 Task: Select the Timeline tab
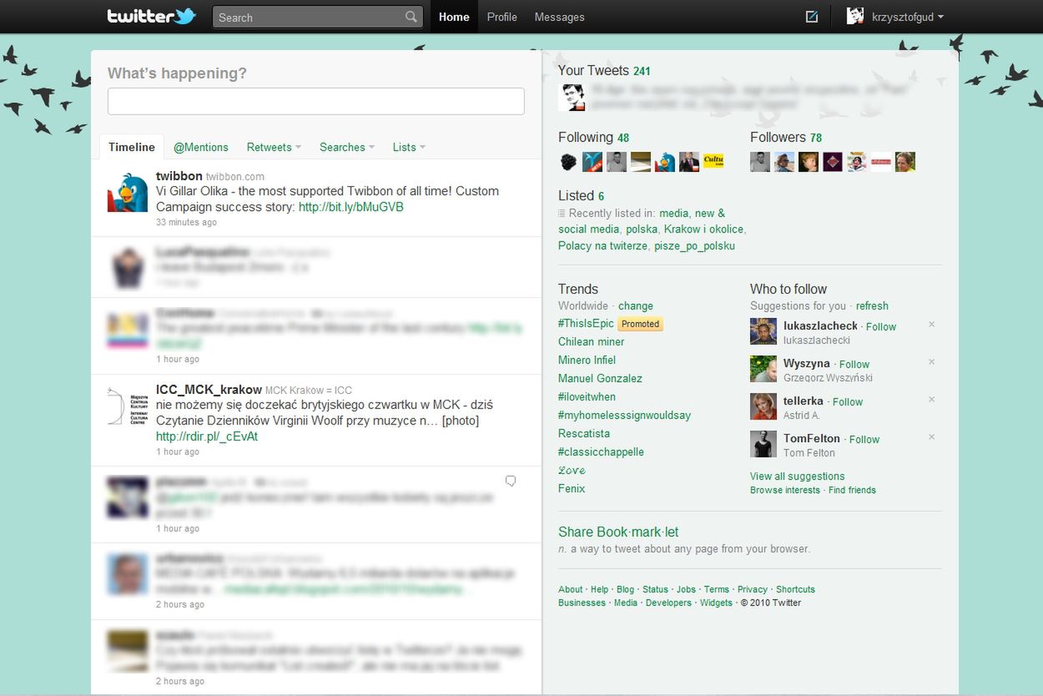pos(132,147)
